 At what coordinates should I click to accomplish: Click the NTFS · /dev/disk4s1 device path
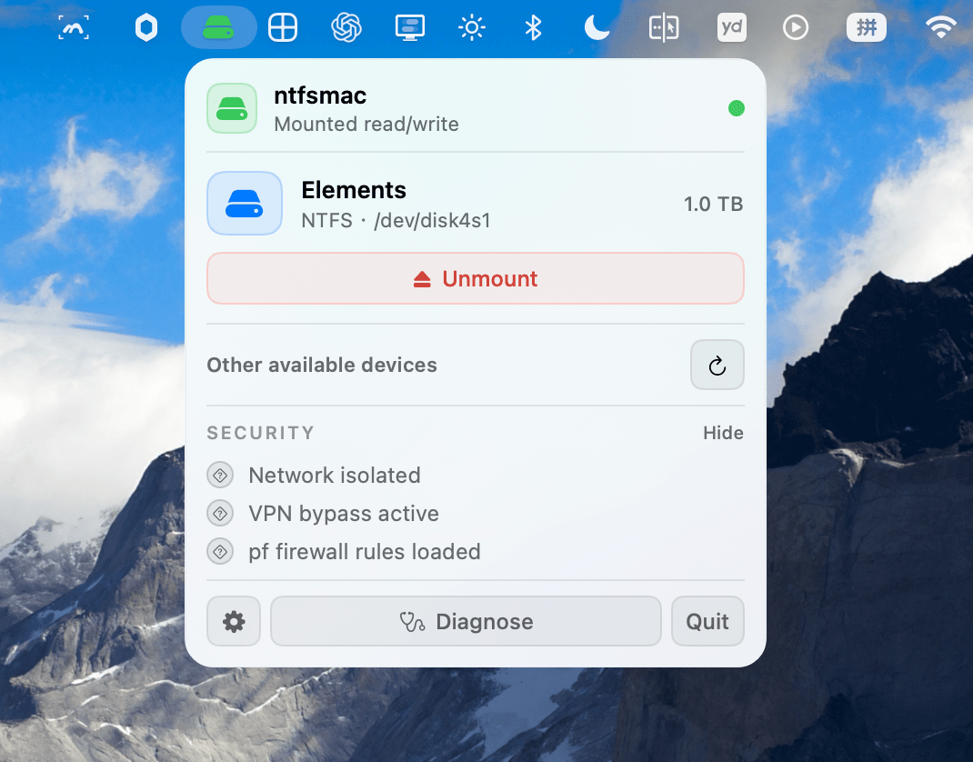coord(396,220)
